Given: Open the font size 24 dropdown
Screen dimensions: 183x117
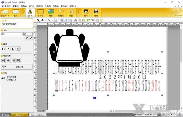Looking at the screenshot, I should (31, 34).
